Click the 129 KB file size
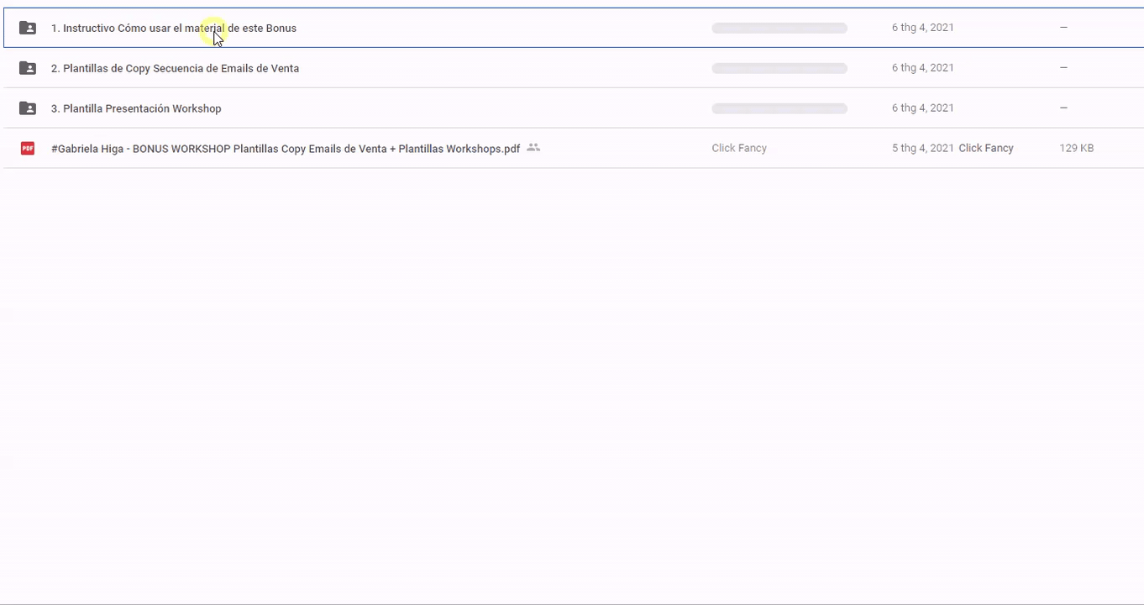1144x605 pixels. pos(1076,148)
